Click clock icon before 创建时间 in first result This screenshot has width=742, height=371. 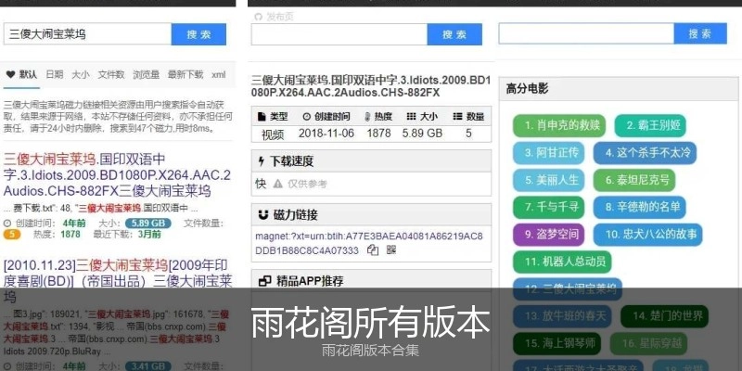pyautogui.click(x=7, y=223)
